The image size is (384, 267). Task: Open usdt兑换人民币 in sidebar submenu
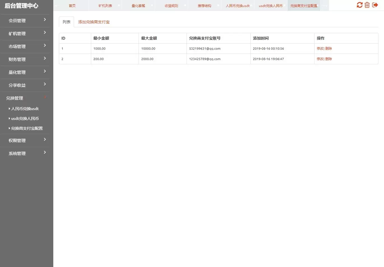pyautogui.click(x=25, y=118)
